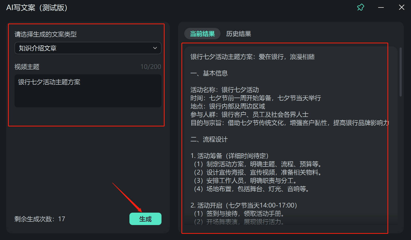Click the line 地点：银行内部及周边区域
Viewport: 411px width, 240px height.
(x=228, y=106)
